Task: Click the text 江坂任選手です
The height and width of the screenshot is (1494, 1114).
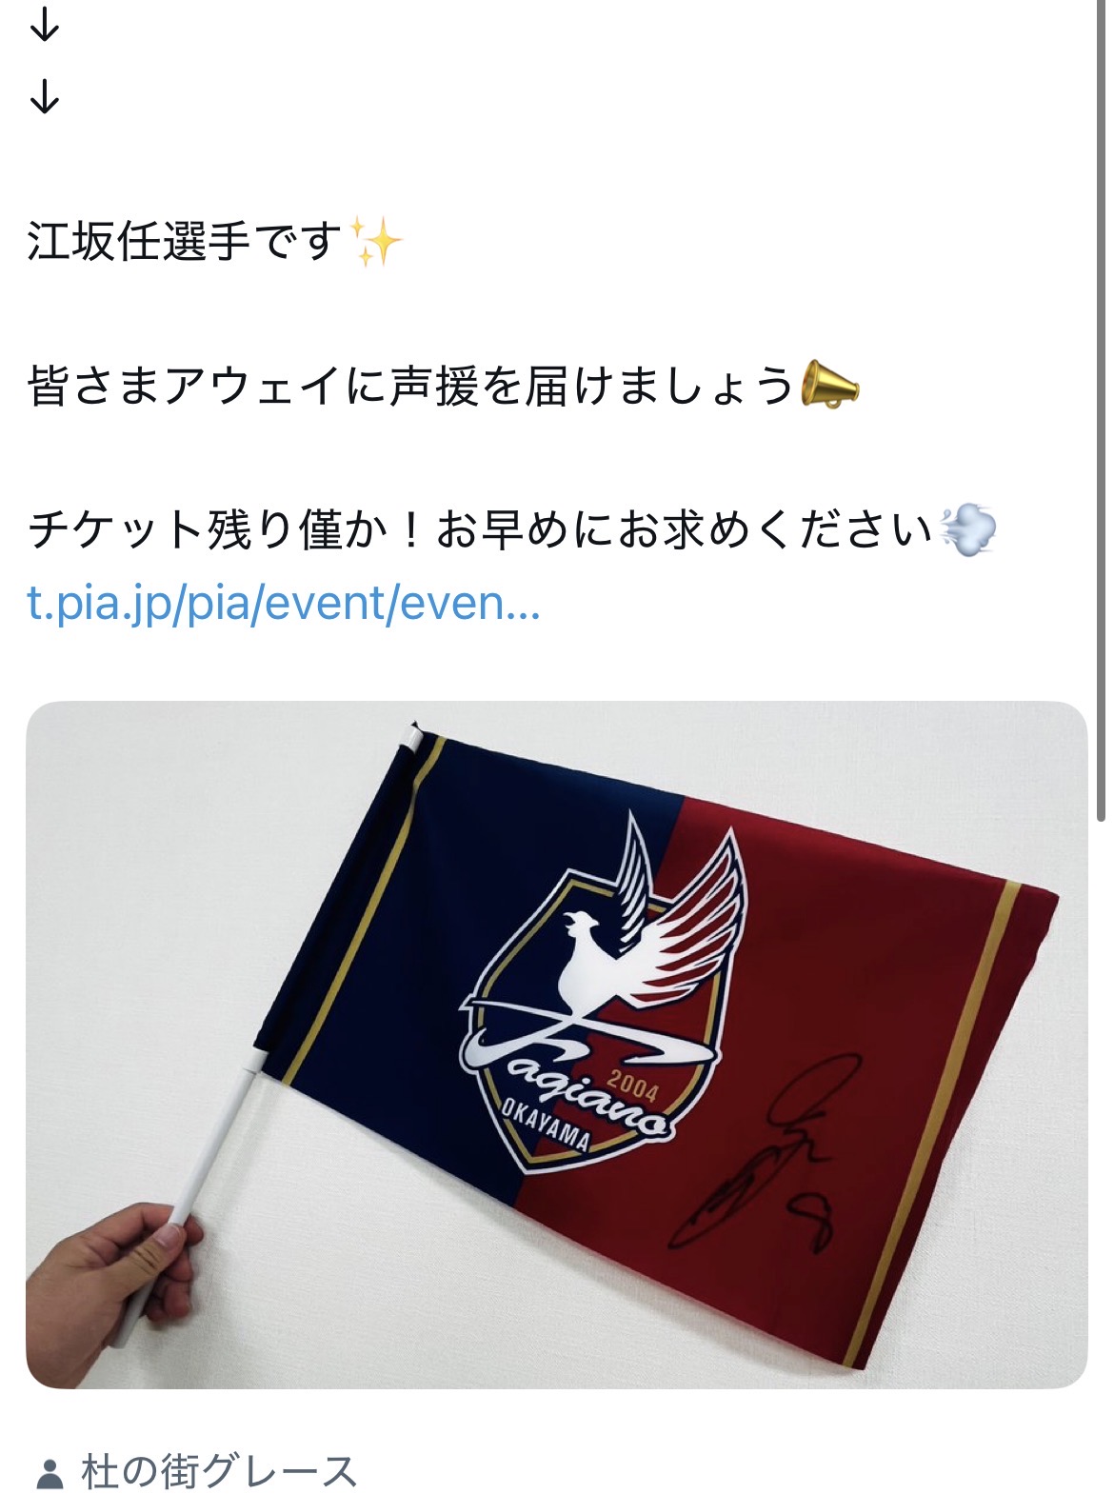Action: point(185,241)
